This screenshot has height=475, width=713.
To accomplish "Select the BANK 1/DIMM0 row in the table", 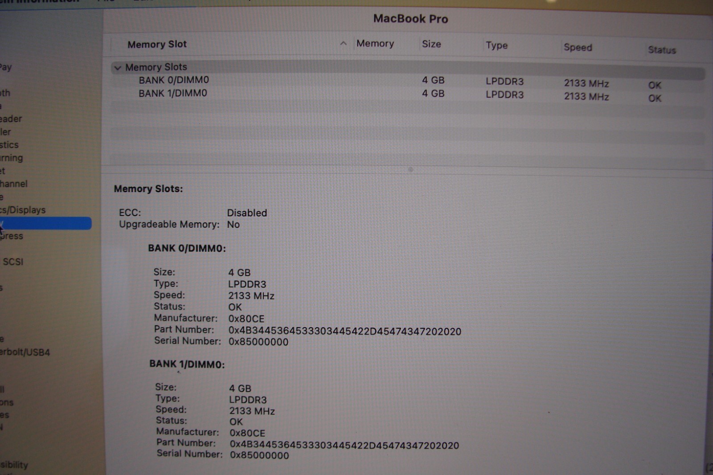I will click(408, 94).
